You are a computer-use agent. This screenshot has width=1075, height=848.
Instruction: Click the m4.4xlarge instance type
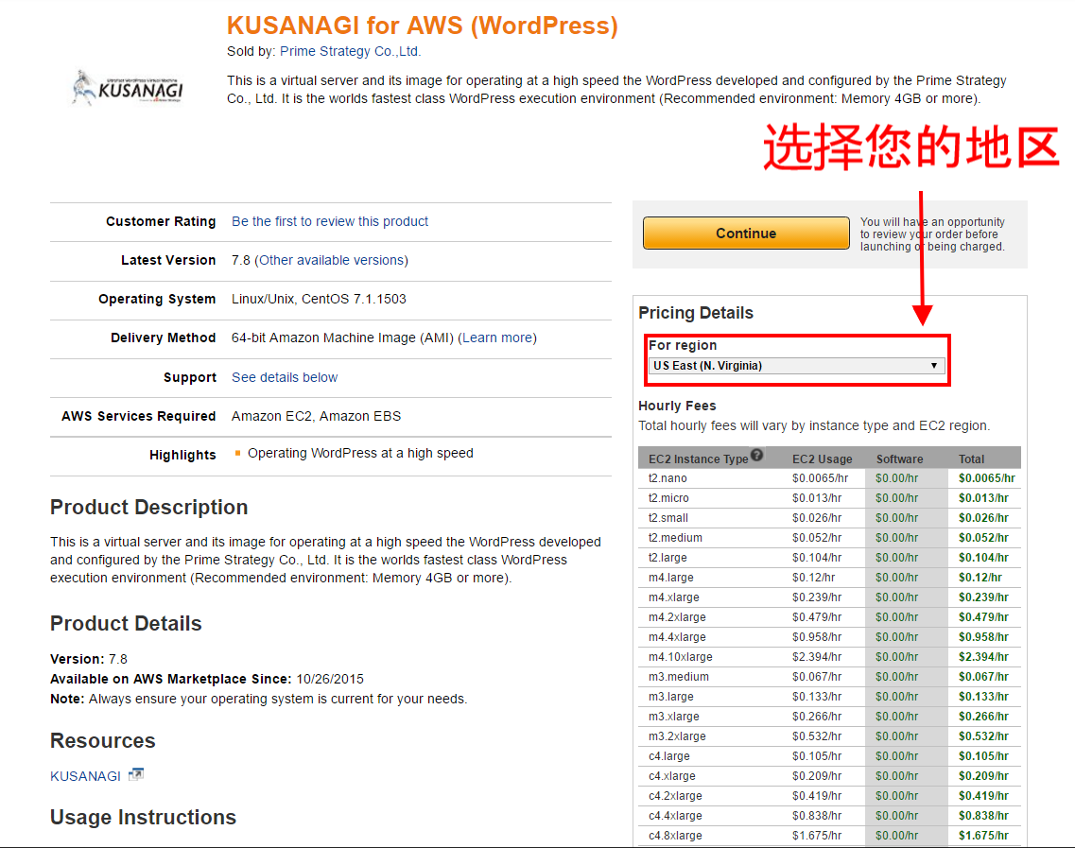point(677,637)
